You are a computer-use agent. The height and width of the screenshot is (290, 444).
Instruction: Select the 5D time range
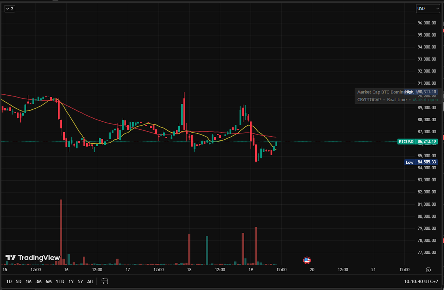(18, 282)
